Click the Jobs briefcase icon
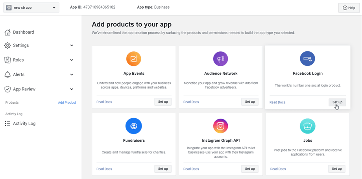The image size is (362, 179). click(x=307, y=126)
